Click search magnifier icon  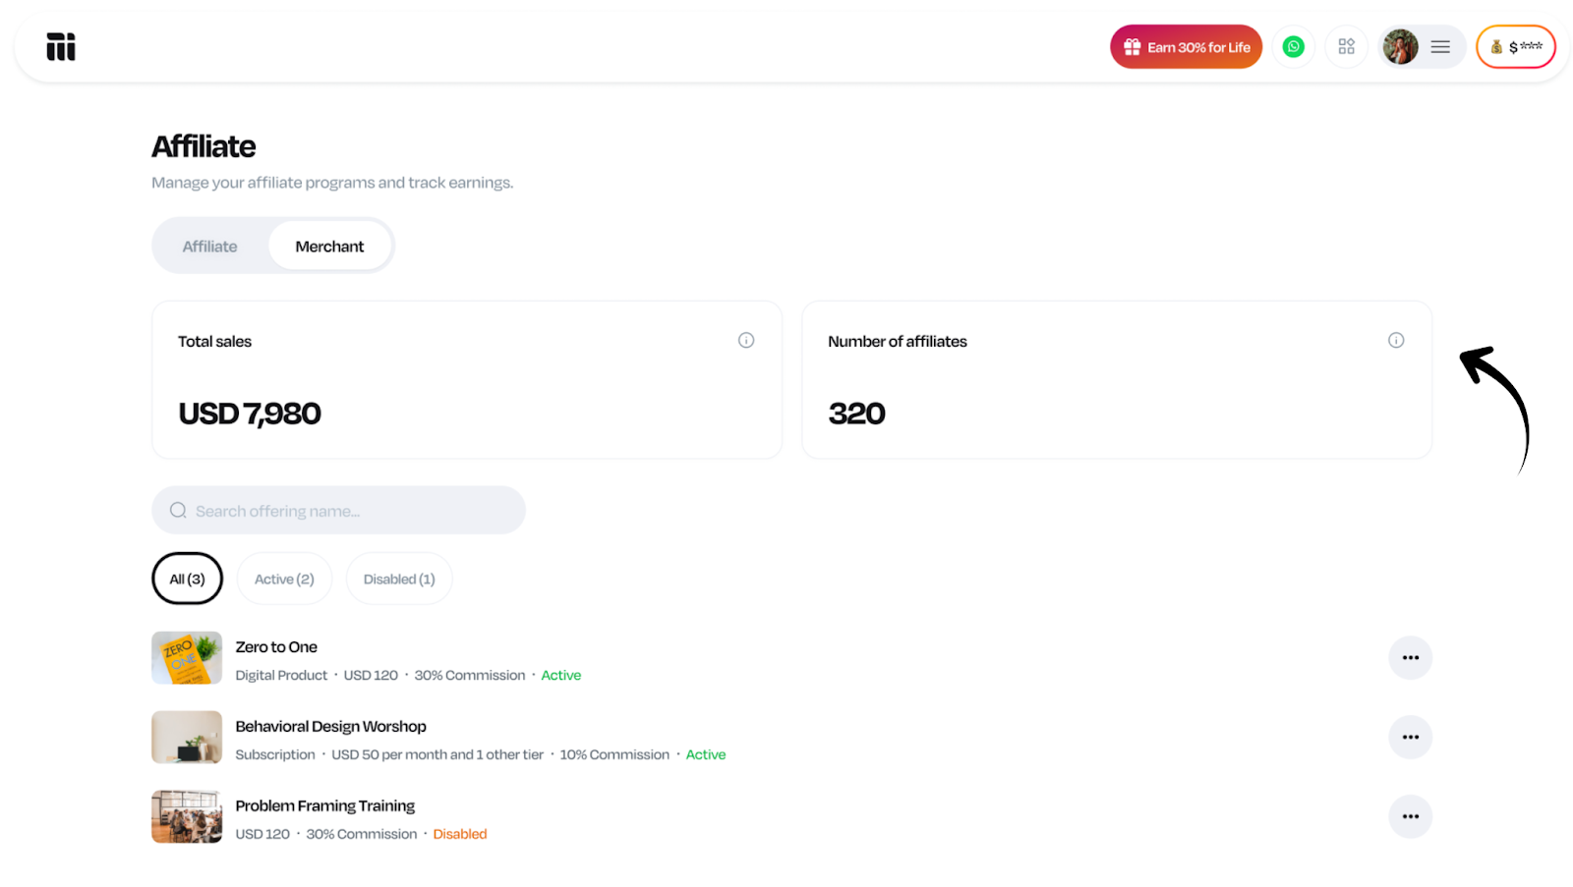coord(178,511)
